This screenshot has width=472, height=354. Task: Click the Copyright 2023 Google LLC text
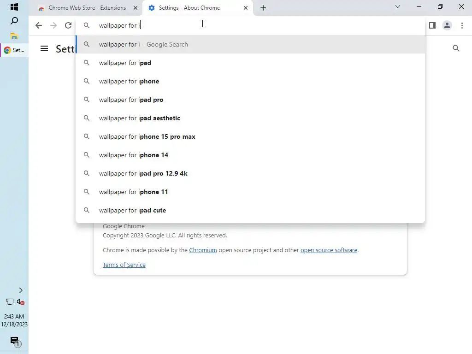(165, 236)
